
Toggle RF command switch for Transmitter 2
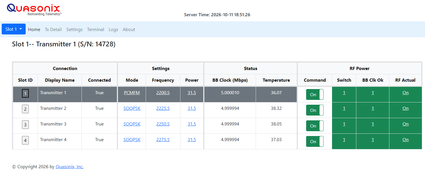[315, 110]
